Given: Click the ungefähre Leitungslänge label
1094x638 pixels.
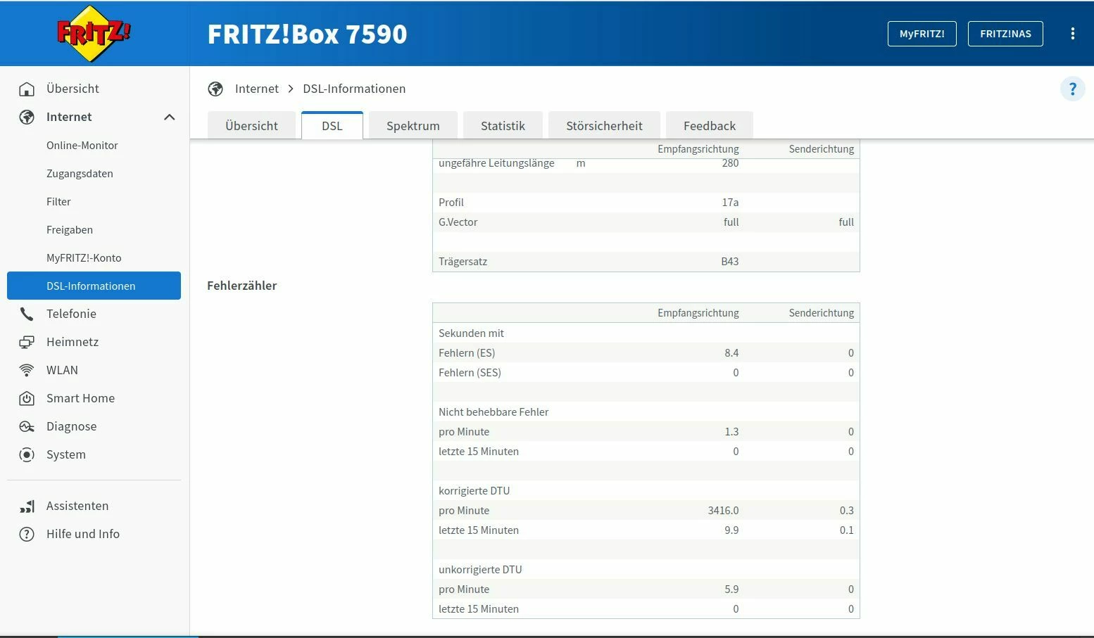Looking at the screenshot, I should tap(496, 163).
